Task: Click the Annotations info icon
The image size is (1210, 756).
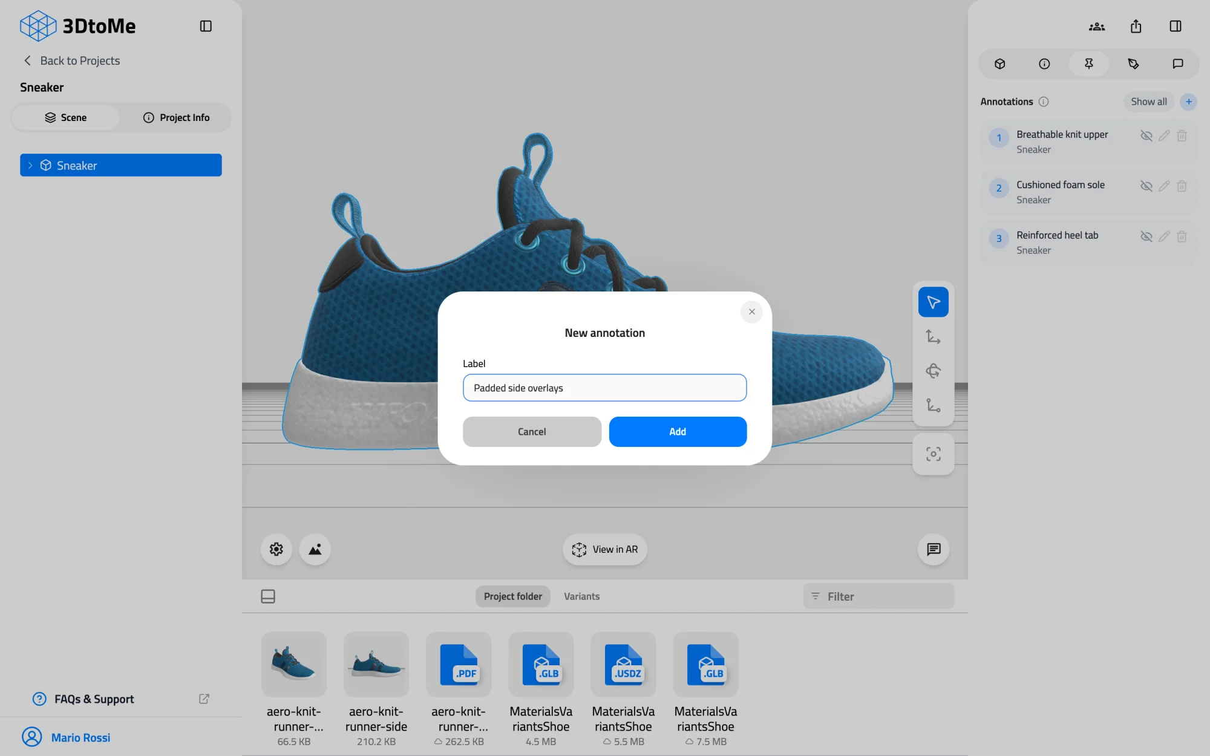Action: point(1044,102)
